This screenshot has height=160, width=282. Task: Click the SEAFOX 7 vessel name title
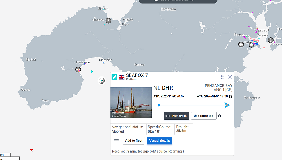tap(137, 76)
